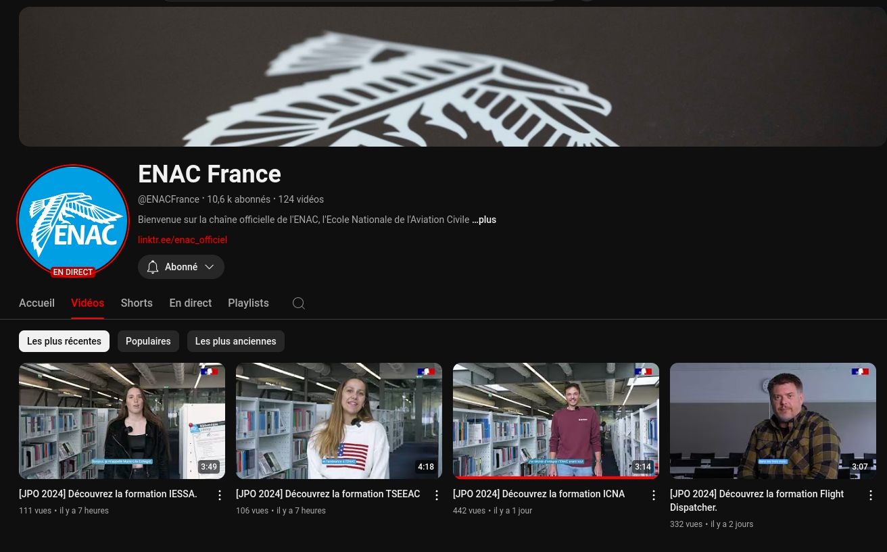Click the '10,6 k abonnés' count
Screen dimensions: 887x552
click(x=238, y=199)
